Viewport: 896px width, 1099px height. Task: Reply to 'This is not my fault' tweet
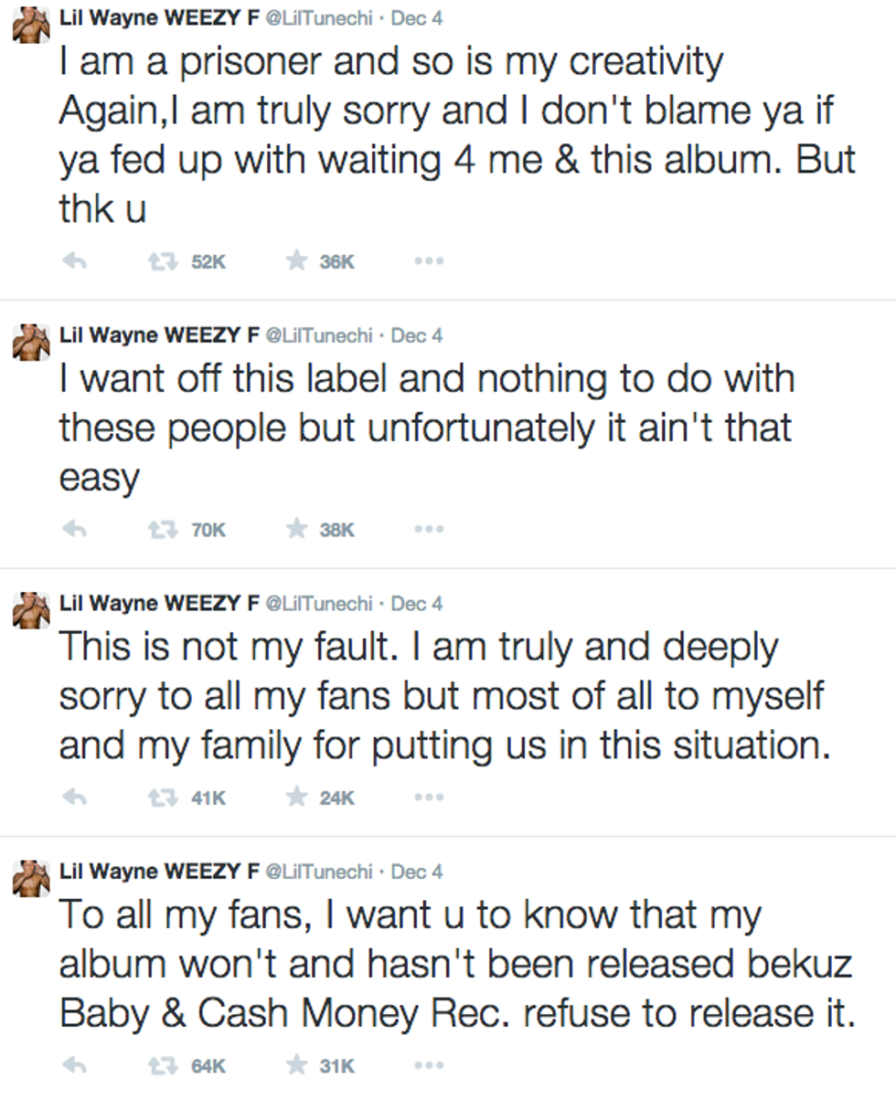coord(73,798)
